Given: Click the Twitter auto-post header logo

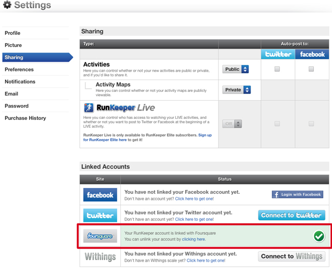Looking at the screenshot, I should click(x=278, y=54).
